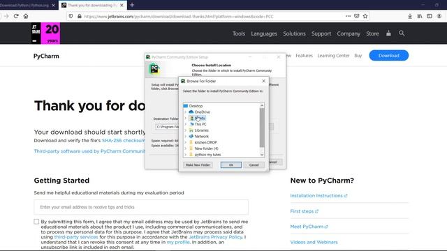Close the Download Python tab
Image resolution: width=447 pixels, height=251 pixels.
[53, 5]
